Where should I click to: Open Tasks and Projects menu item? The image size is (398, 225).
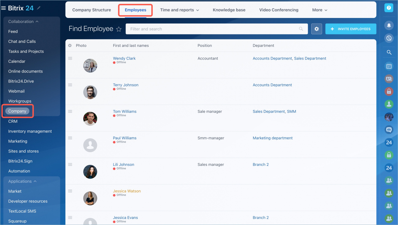coord(26,51)
